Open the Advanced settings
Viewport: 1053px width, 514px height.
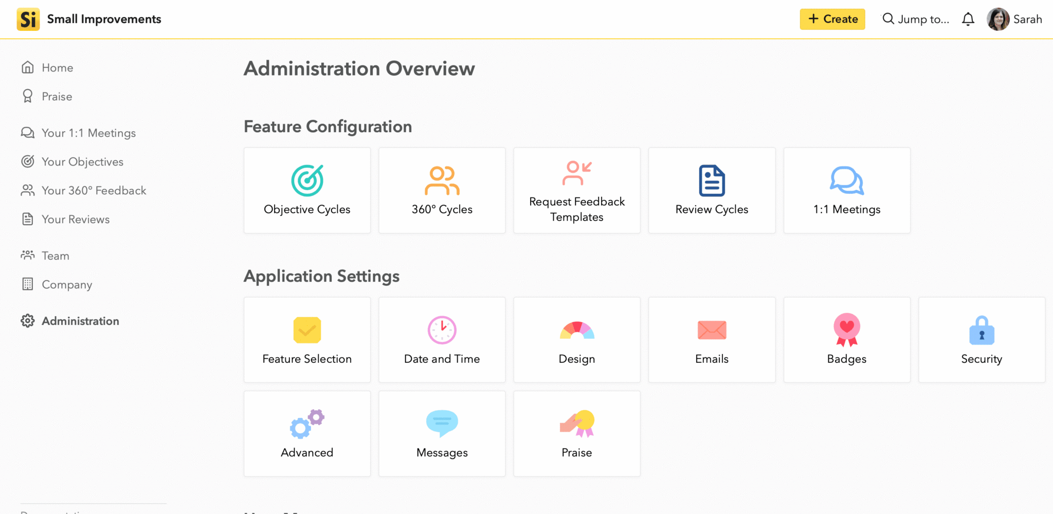click(307, 433)
